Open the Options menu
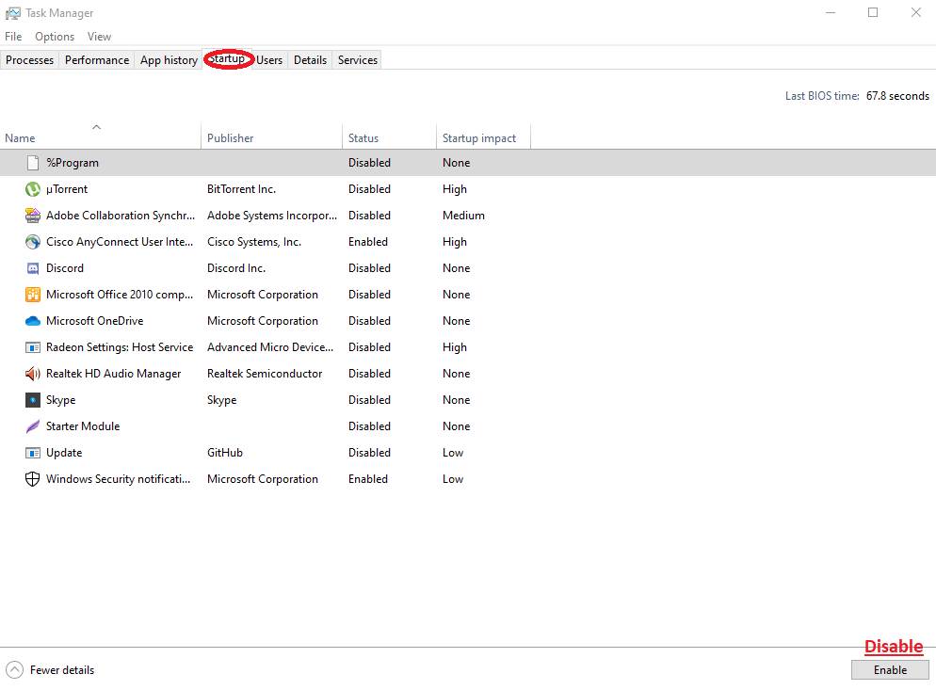936x690 pixels. pyautogui.click(x=55, y=37)
